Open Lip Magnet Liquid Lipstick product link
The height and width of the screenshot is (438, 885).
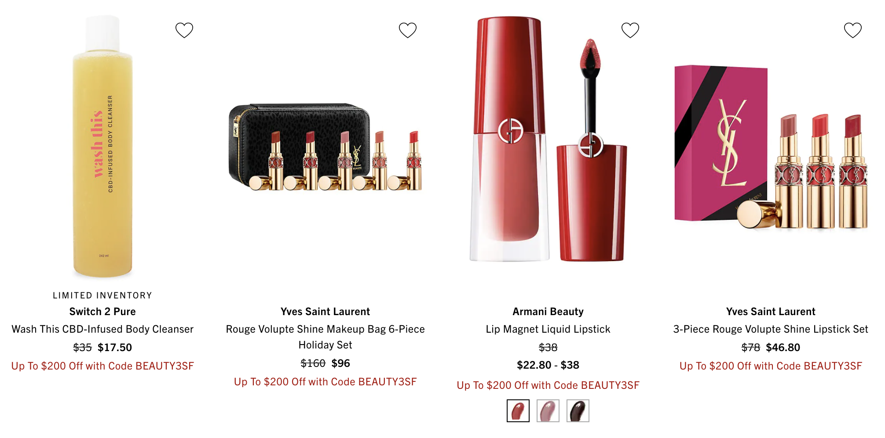[x=548, y=329]
